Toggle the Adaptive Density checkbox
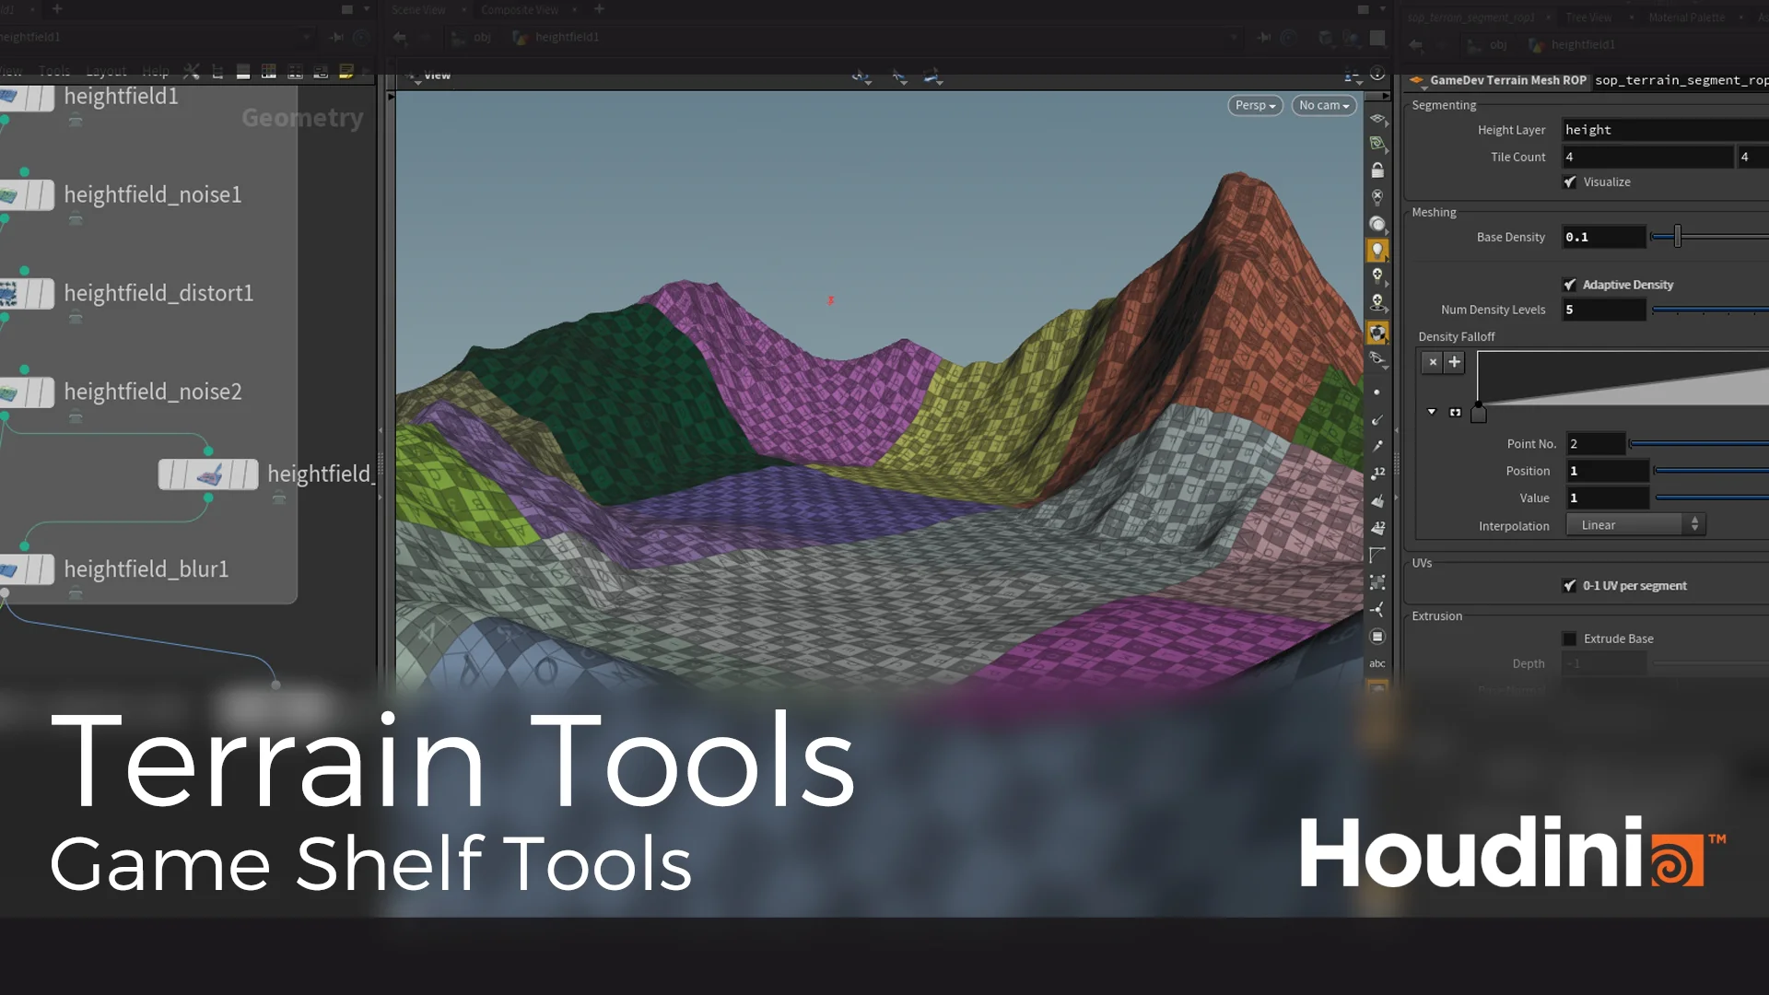 (1570, 285)
